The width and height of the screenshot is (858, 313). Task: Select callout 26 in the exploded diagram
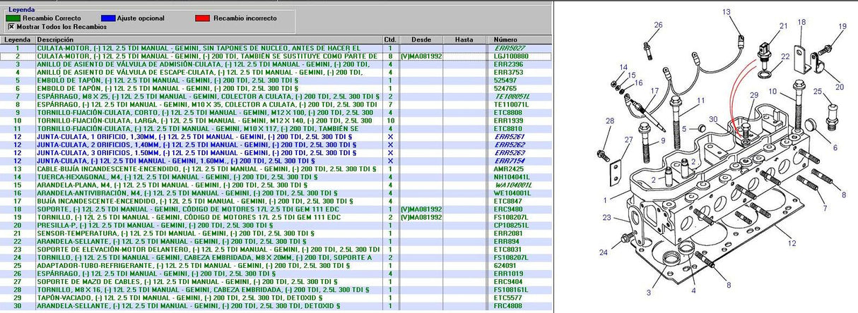[658, 25]
